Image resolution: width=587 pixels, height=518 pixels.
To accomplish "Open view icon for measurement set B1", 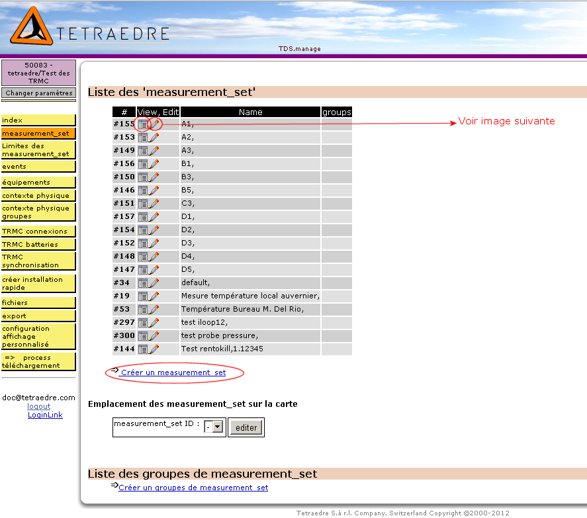I will tap(143, 163).
